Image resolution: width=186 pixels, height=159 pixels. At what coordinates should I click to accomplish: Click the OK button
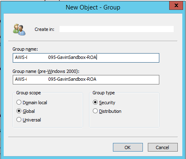click(128, 147)
